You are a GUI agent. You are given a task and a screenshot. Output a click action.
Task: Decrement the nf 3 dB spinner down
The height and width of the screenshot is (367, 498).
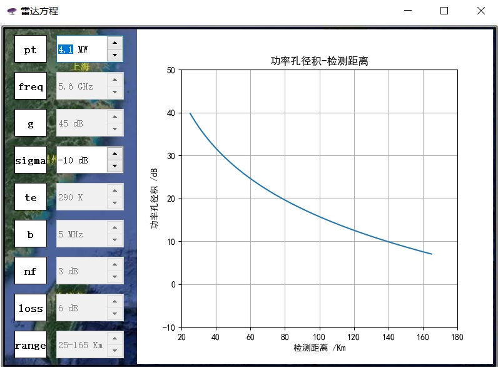point(114,277)
